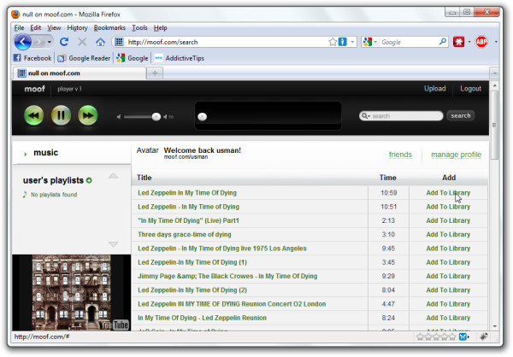Click the blue icon beside bookmark star
This screenshot has height=357, width=513.
tap(343, 42)
